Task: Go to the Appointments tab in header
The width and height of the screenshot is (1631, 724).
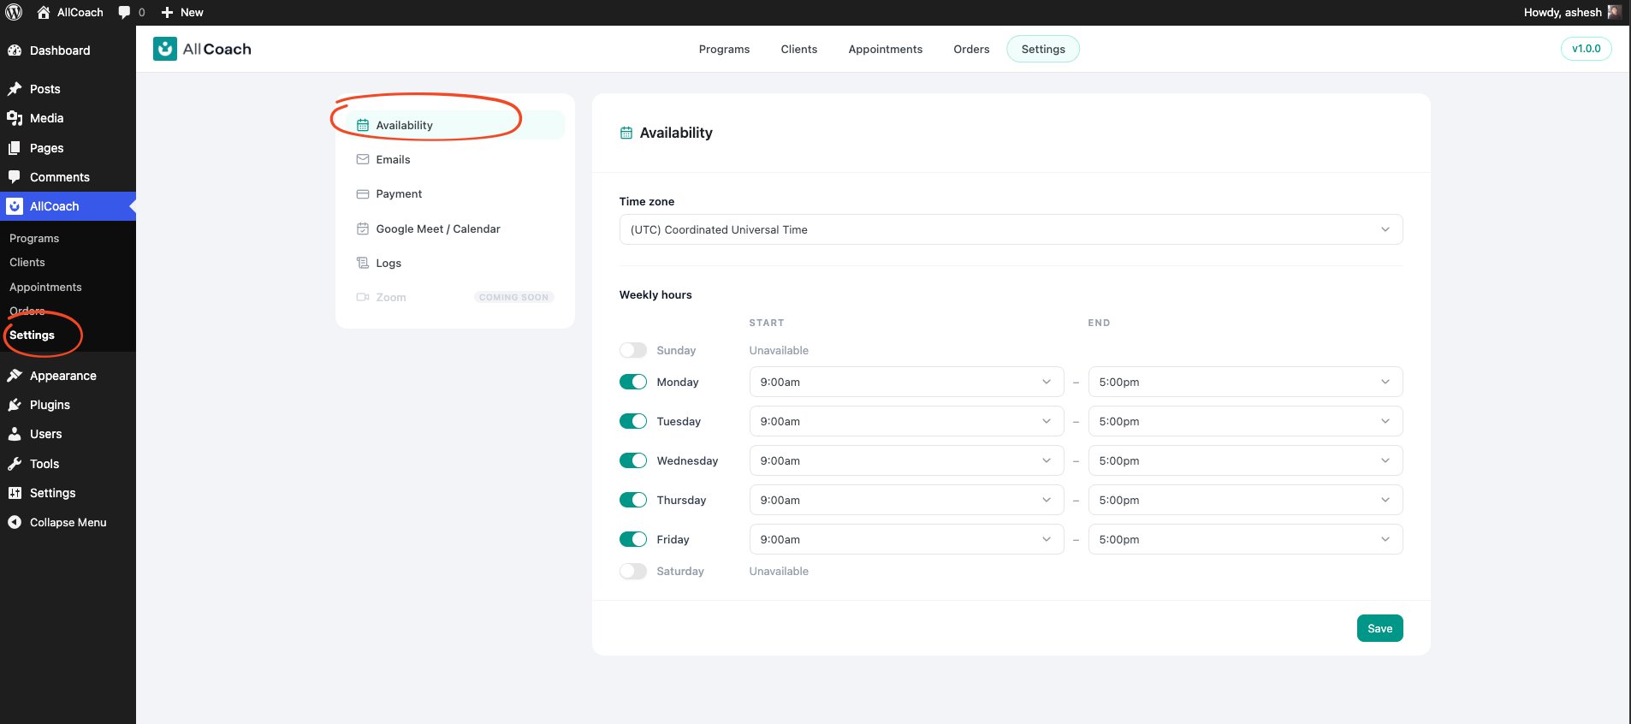Action: tap(886, 49)
